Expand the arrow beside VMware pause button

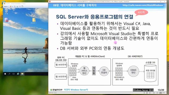click(x=12, y=6)
